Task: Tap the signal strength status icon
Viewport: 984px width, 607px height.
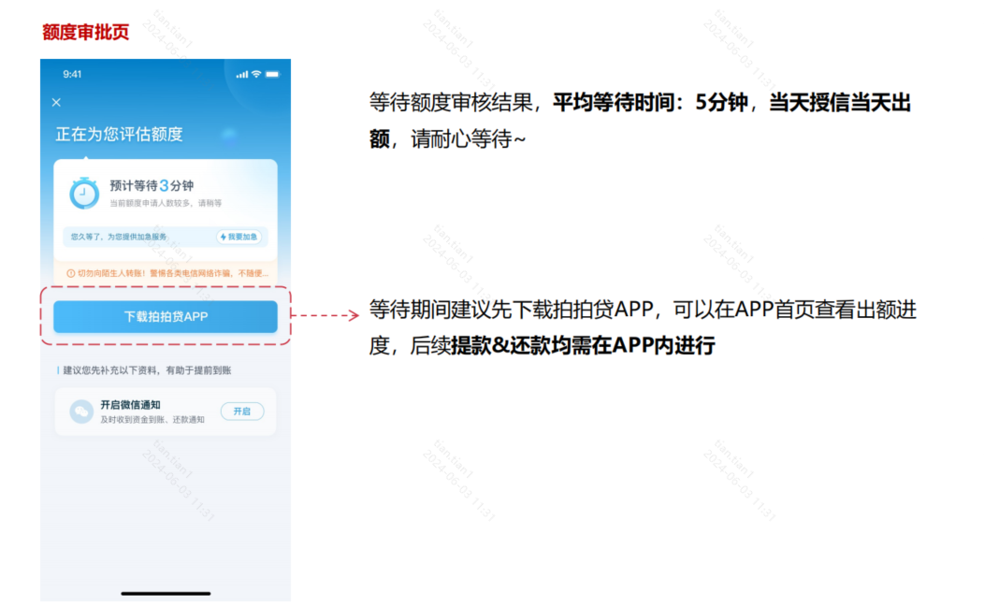Action: (241, 75)
